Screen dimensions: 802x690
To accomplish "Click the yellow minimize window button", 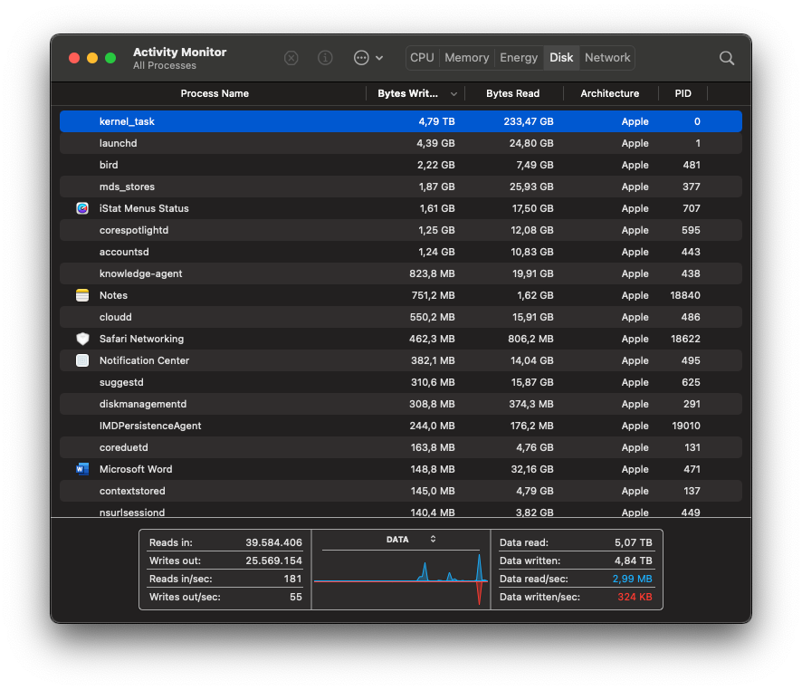I will point(92,58).
